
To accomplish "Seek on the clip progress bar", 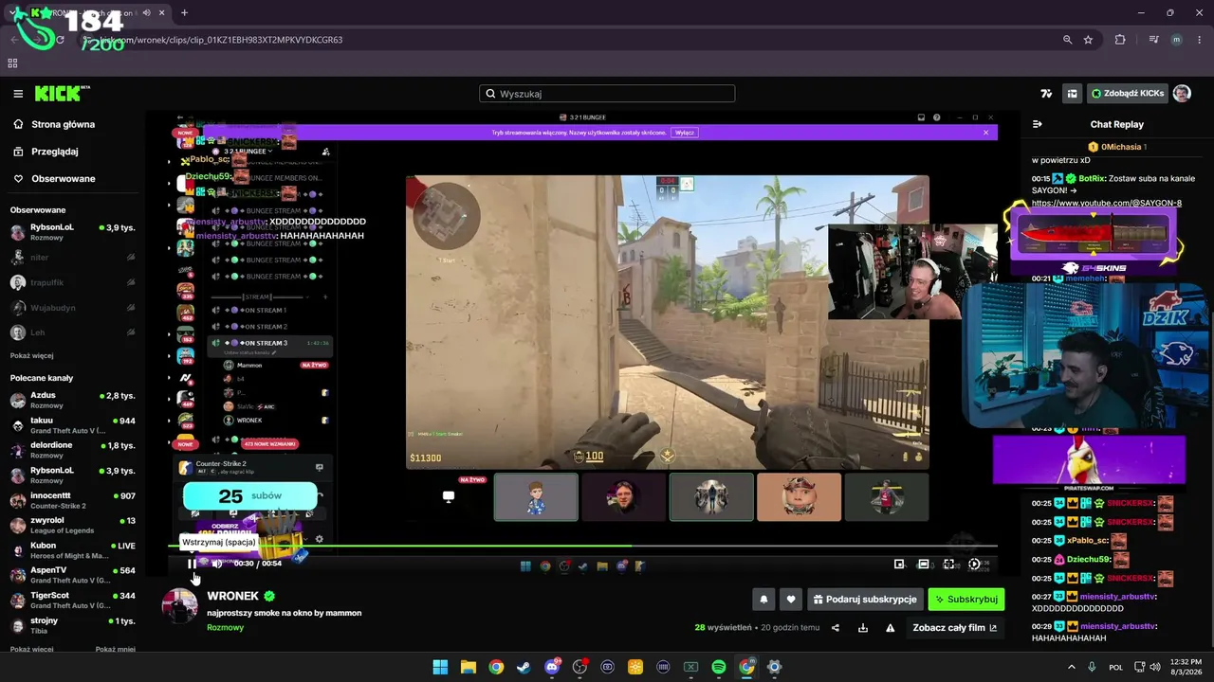I will click(582, 546).
